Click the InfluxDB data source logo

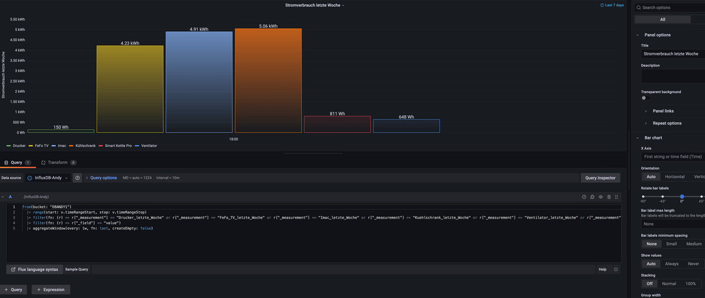click(30, 178)
